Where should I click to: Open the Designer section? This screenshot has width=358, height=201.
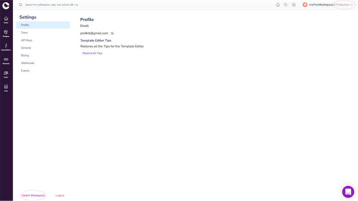click(6, 33)
